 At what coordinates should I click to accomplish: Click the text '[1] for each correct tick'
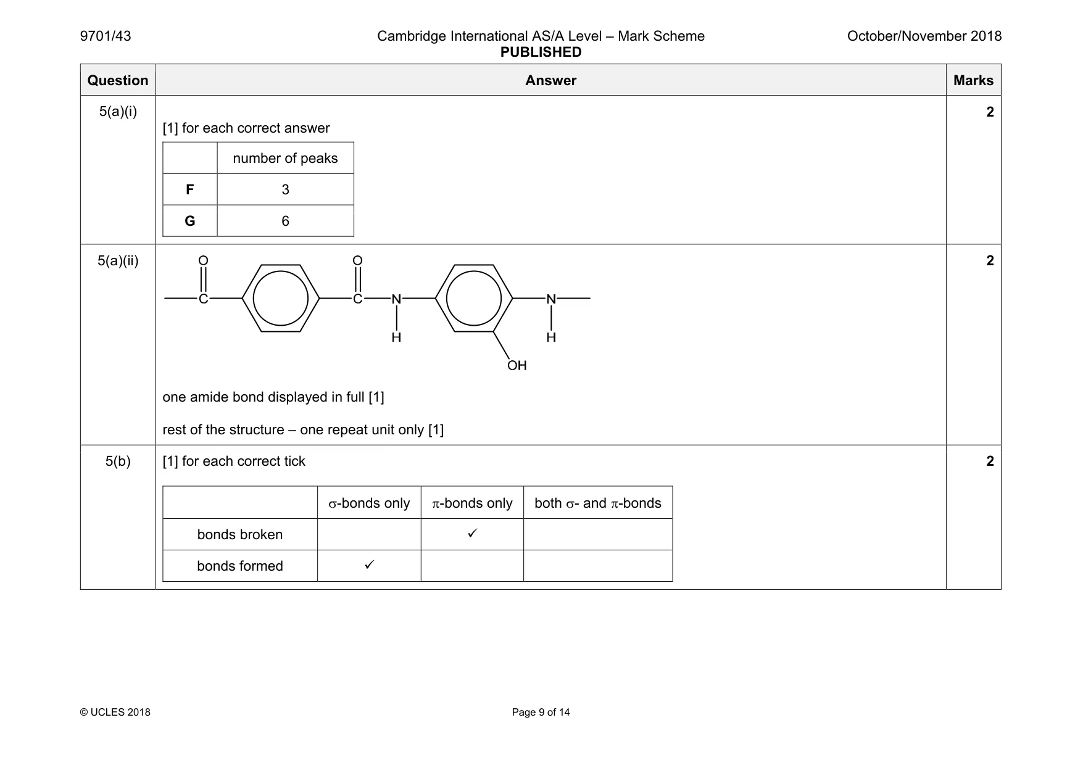pyautogui.click(x=234, y=461)
